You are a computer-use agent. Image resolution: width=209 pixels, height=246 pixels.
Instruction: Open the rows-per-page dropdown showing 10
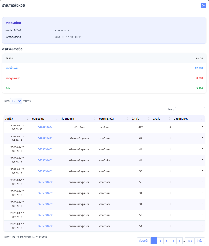click(16, 101)
